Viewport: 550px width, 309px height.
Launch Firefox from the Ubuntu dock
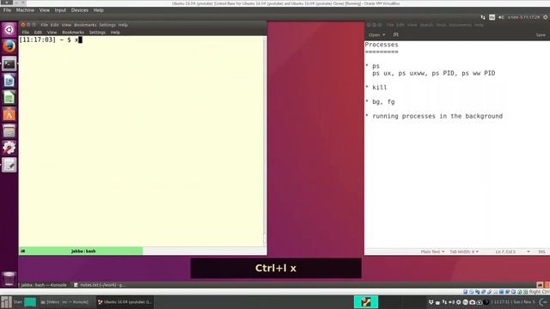pyautogui.click(x=9, y=46)
